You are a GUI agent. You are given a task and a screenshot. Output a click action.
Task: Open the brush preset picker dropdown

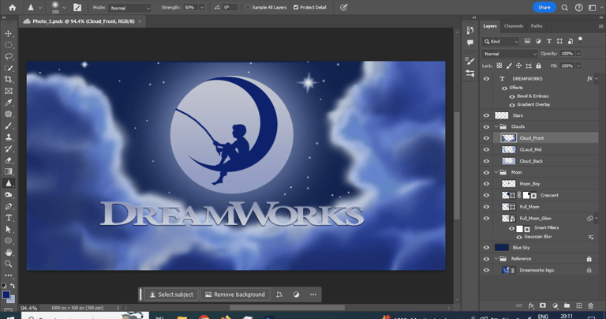[64, 7]
